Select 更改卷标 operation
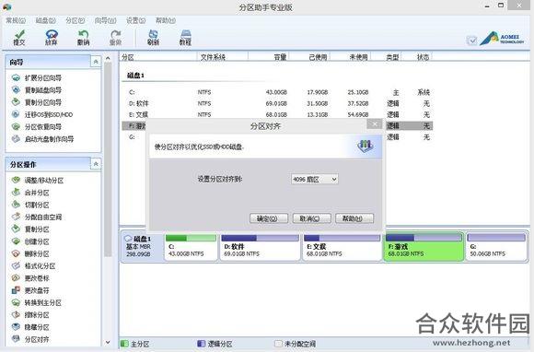Screen dimensions: 534x352 pyautogui.click(x=30, y=278)
